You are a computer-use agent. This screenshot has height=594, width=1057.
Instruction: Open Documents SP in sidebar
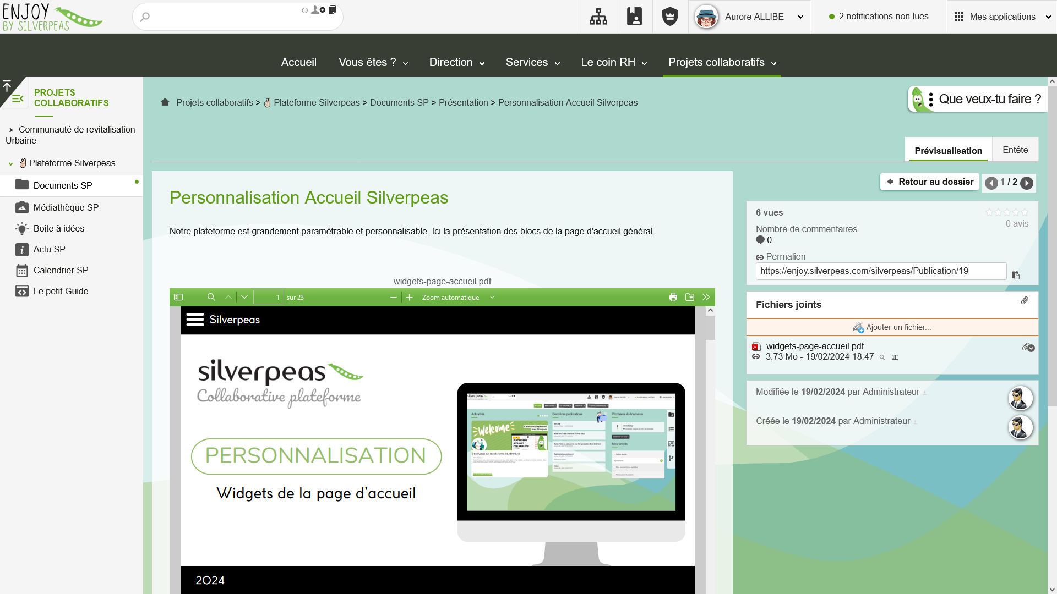point(63,185)
